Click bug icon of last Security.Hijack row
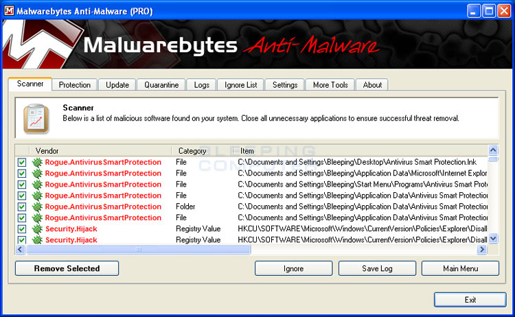 pyautogui.click(x=38, y=240)
